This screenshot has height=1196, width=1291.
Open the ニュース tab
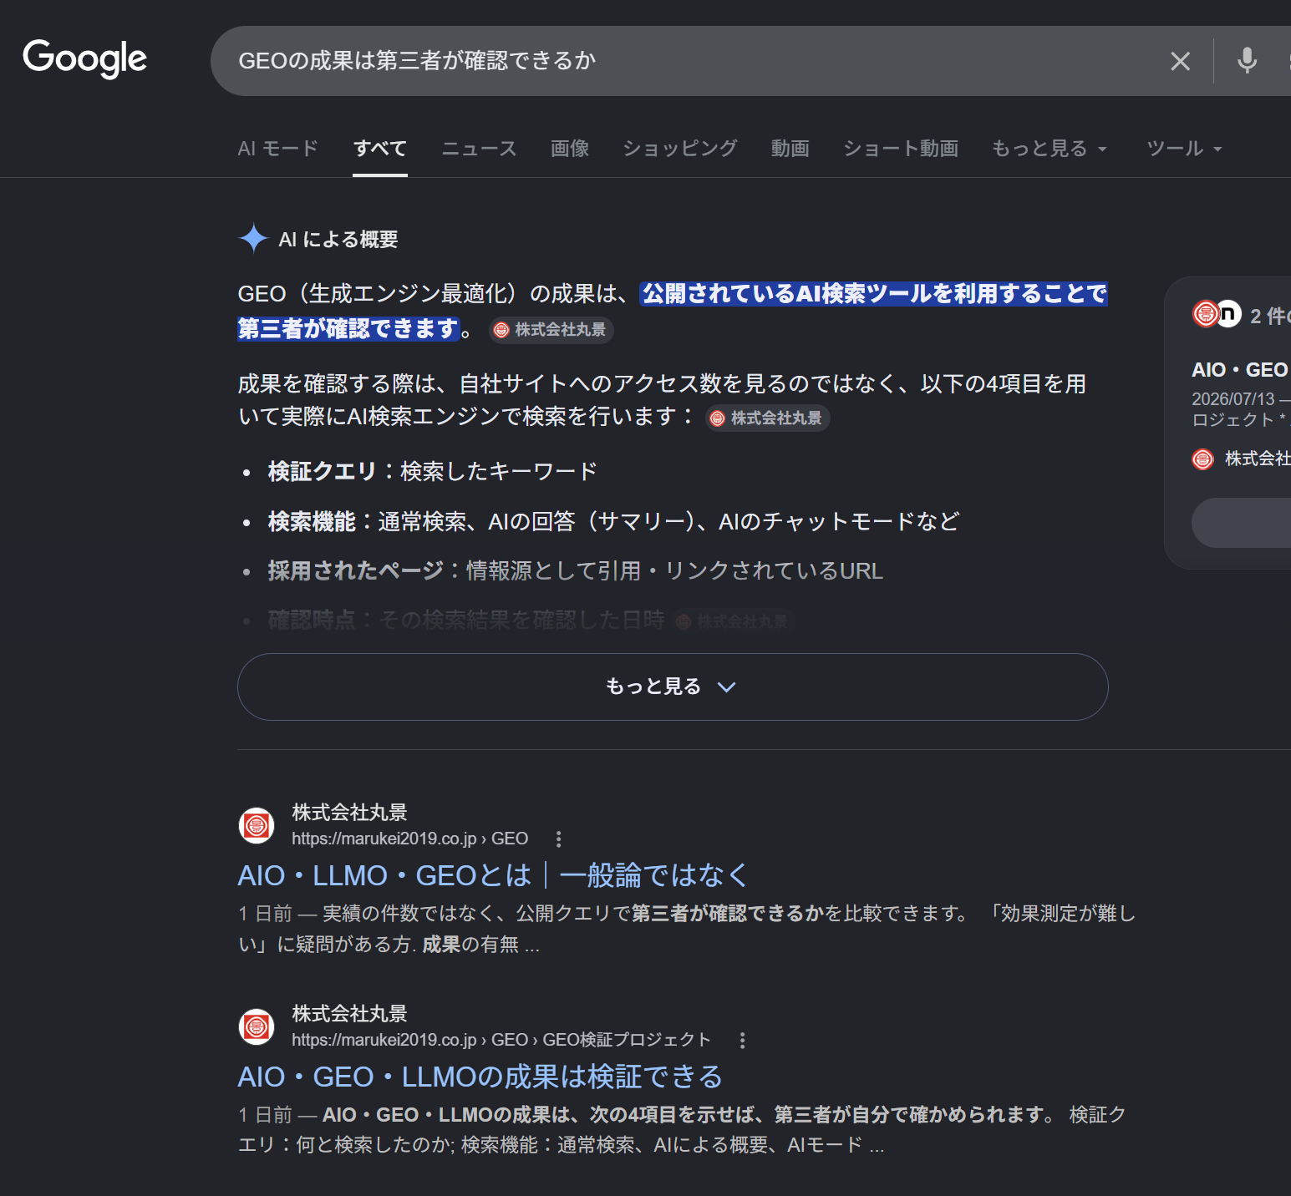479,149
